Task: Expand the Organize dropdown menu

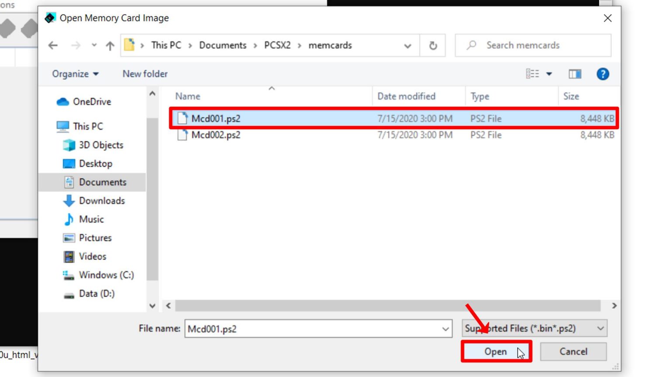Action: (x=75, y=74)
